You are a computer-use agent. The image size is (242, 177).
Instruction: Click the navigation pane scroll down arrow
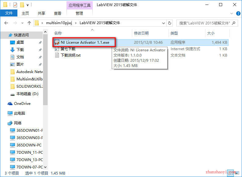click(x=45, y=167)
